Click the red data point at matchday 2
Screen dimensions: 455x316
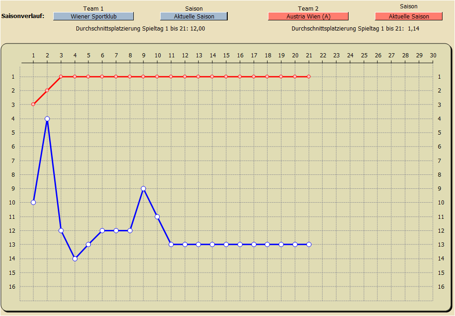tap(47, 90)
